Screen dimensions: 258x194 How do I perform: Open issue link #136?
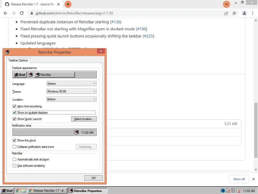116,22
